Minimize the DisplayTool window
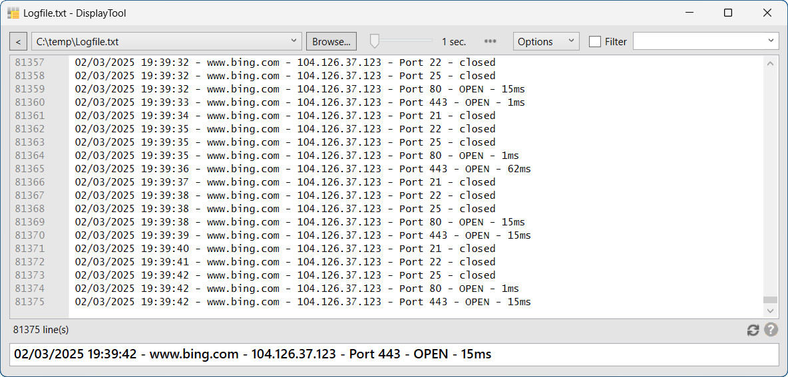Viewport: 788px width, 377px height. coord(688,13)
